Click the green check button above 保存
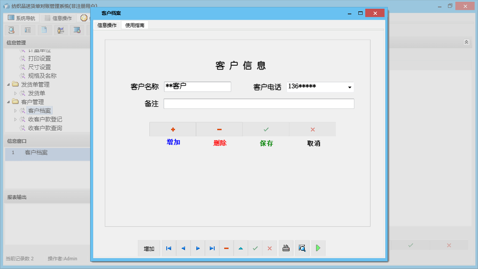478x269 pixels. tap(266, 129)
